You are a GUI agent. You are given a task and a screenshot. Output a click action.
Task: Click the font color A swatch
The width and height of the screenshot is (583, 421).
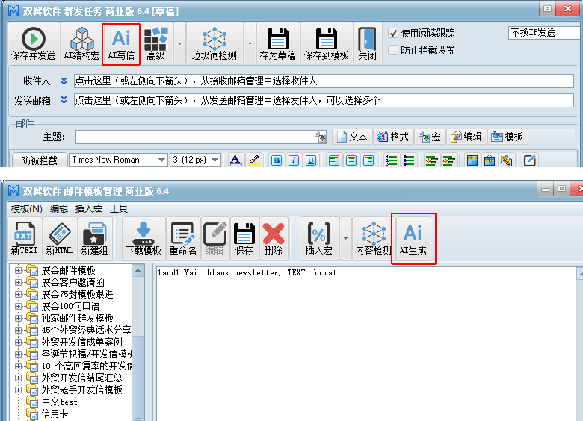(235, 160)
